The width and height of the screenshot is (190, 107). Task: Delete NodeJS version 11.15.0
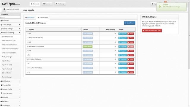131,34
